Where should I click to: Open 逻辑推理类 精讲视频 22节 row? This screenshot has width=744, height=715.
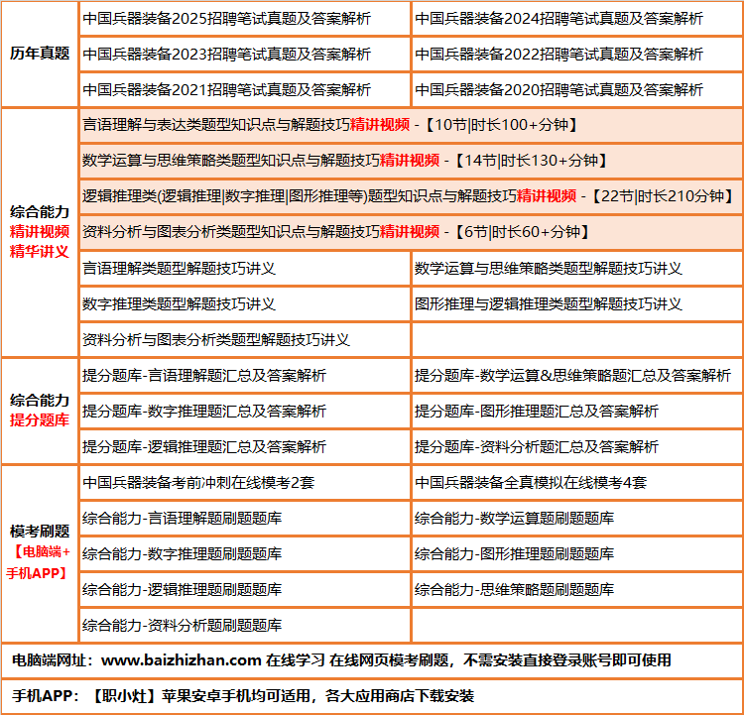coord(407,196)
